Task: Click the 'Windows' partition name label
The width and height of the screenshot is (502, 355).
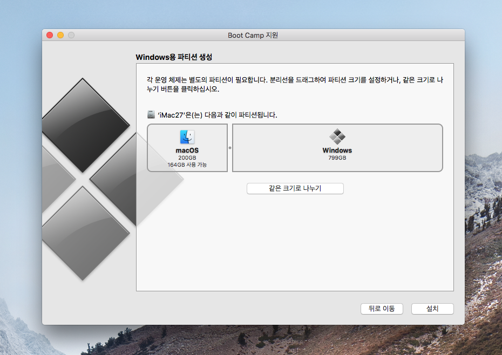Action: pyautogui.click(x=337, y=150)
